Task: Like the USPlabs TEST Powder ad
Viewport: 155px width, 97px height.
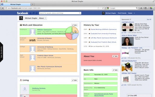Action: pyautogui.click(x=125, y=85)
